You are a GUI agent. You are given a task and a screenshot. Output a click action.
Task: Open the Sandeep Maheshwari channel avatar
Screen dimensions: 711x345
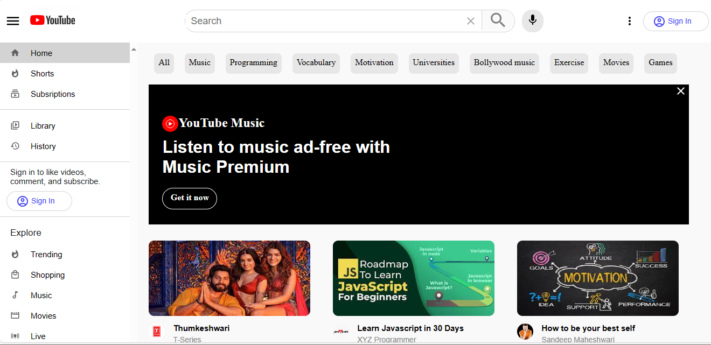(525, 332)
